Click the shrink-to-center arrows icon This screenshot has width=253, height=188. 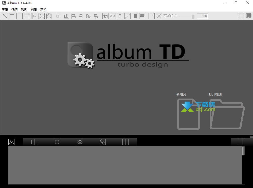coord(42,16)
